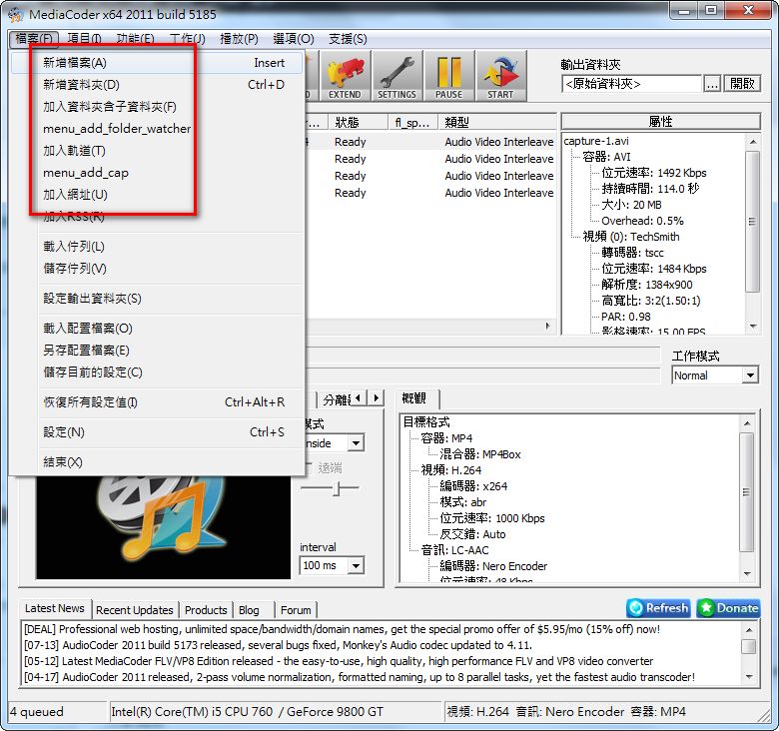Click the 狀態 column header
The image size is (779, 731).
358,122
